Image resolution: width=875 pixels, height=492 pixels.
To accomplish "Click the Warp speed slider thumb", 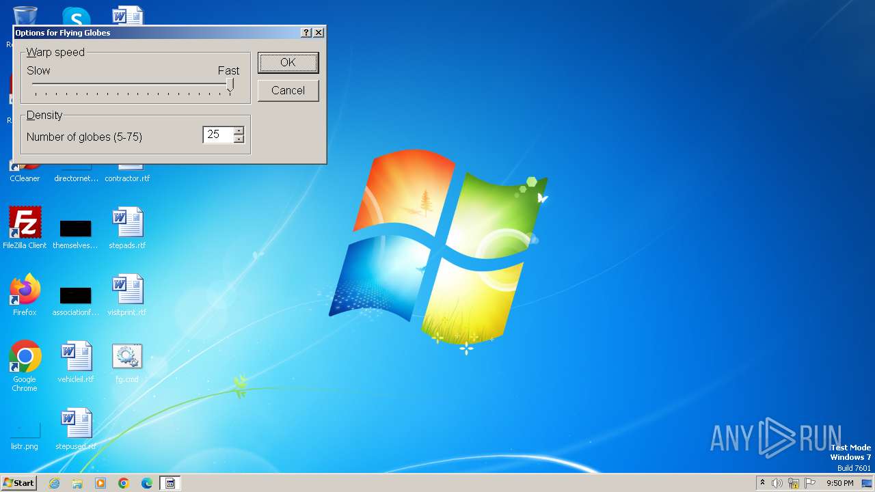I will click(230, 85).
